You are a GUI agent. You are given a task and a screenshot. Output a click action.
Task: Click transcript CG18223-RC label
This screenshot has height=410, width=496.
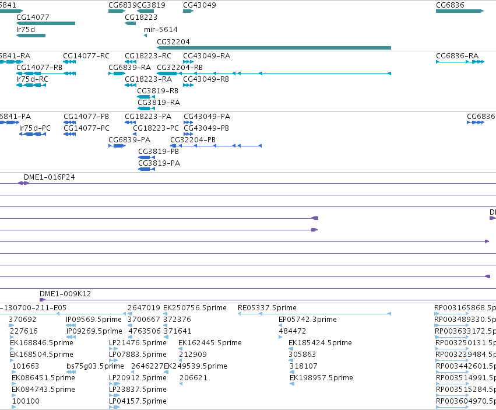[148, 56]
